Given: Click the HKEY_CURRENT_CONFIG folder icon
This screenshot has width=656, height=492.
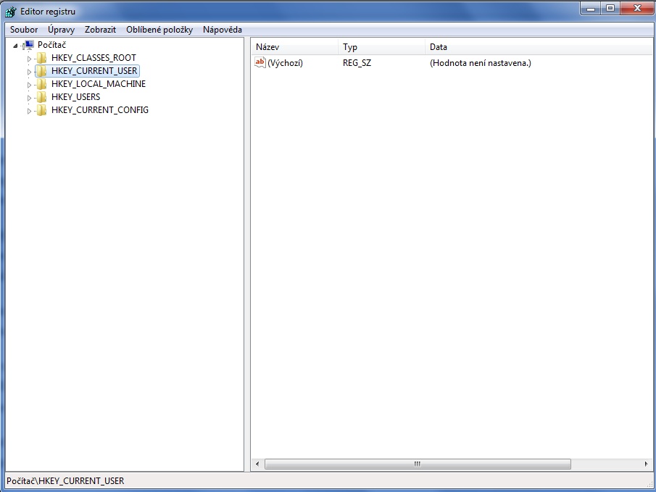Looking at the screenshot, I should tap(41, 110).
